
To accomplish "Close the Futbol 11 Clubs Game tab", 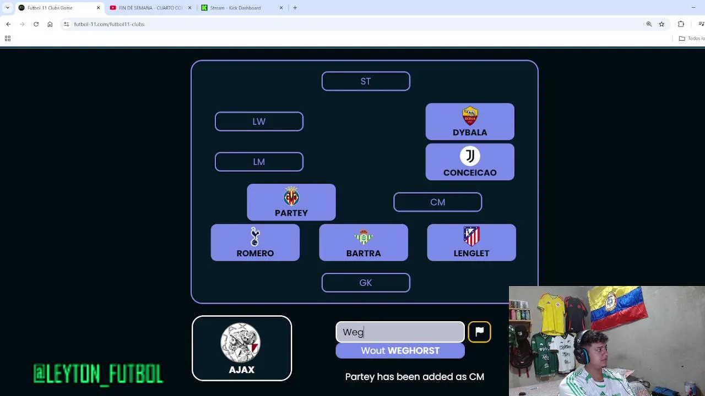I will pos(98,8).
